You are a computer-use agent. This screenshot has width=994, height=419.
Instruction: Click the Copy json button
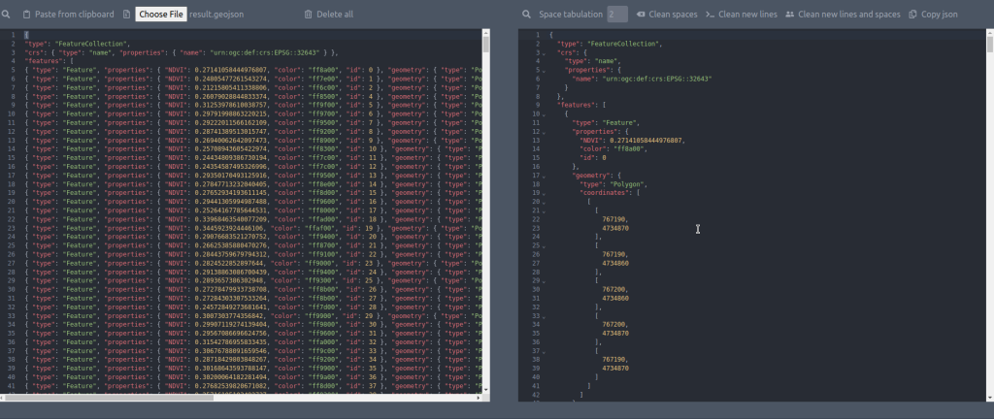tap(933, 14)
